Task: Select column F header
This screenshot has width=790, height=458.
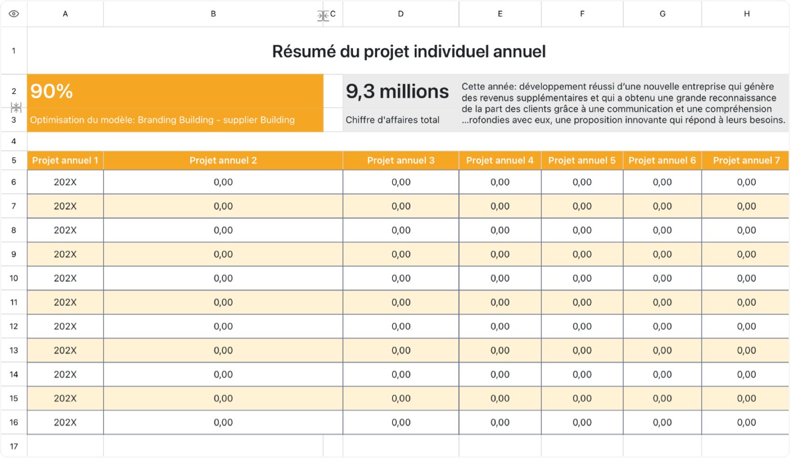Action: (582, 14)
